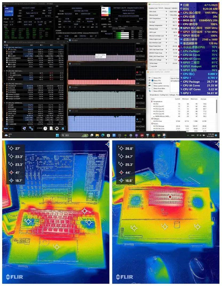Click the Intel Iris Xe logo in GPU-Z
Screen dimensions: 222x286
106,11
